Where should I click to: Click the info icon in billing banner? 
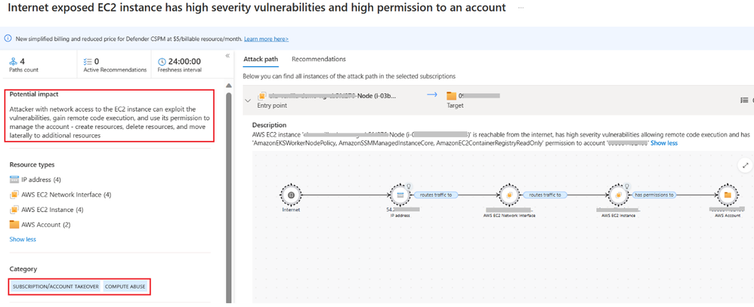click(8, 38)
